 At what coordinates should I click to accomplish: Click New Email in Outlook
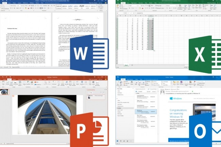pos(118,83)
